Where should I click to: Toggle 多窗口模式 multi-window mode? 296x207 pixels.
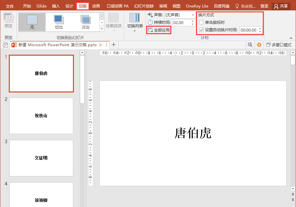278,45
